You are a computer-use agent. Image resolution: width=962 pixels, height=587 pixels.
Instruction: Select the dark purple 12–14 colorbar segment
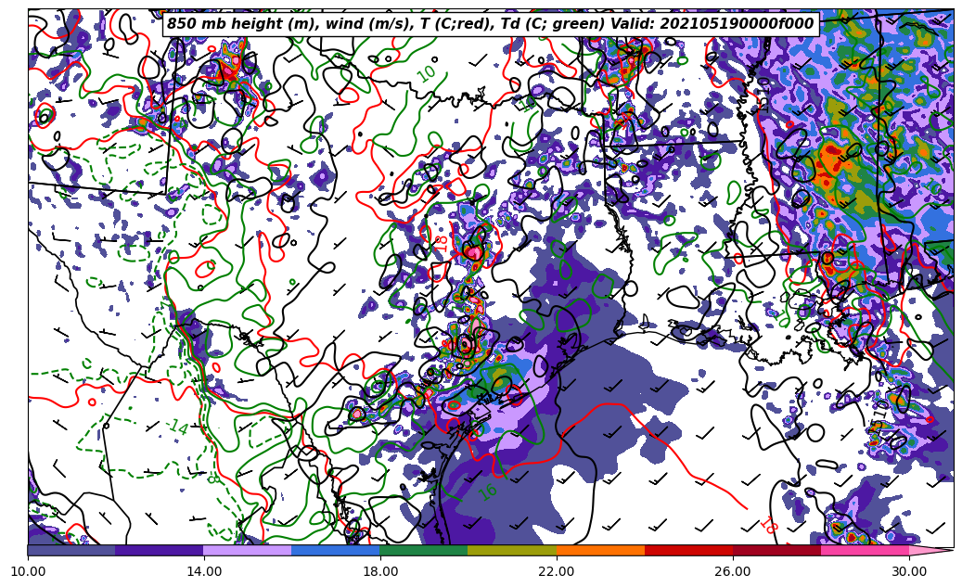point(160,550)
